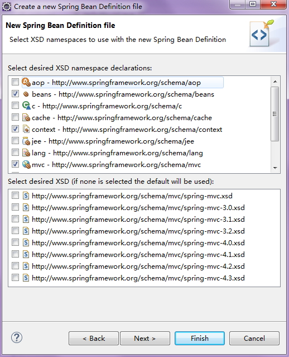Enable the jee namespace checkbox

pos(15,140)
